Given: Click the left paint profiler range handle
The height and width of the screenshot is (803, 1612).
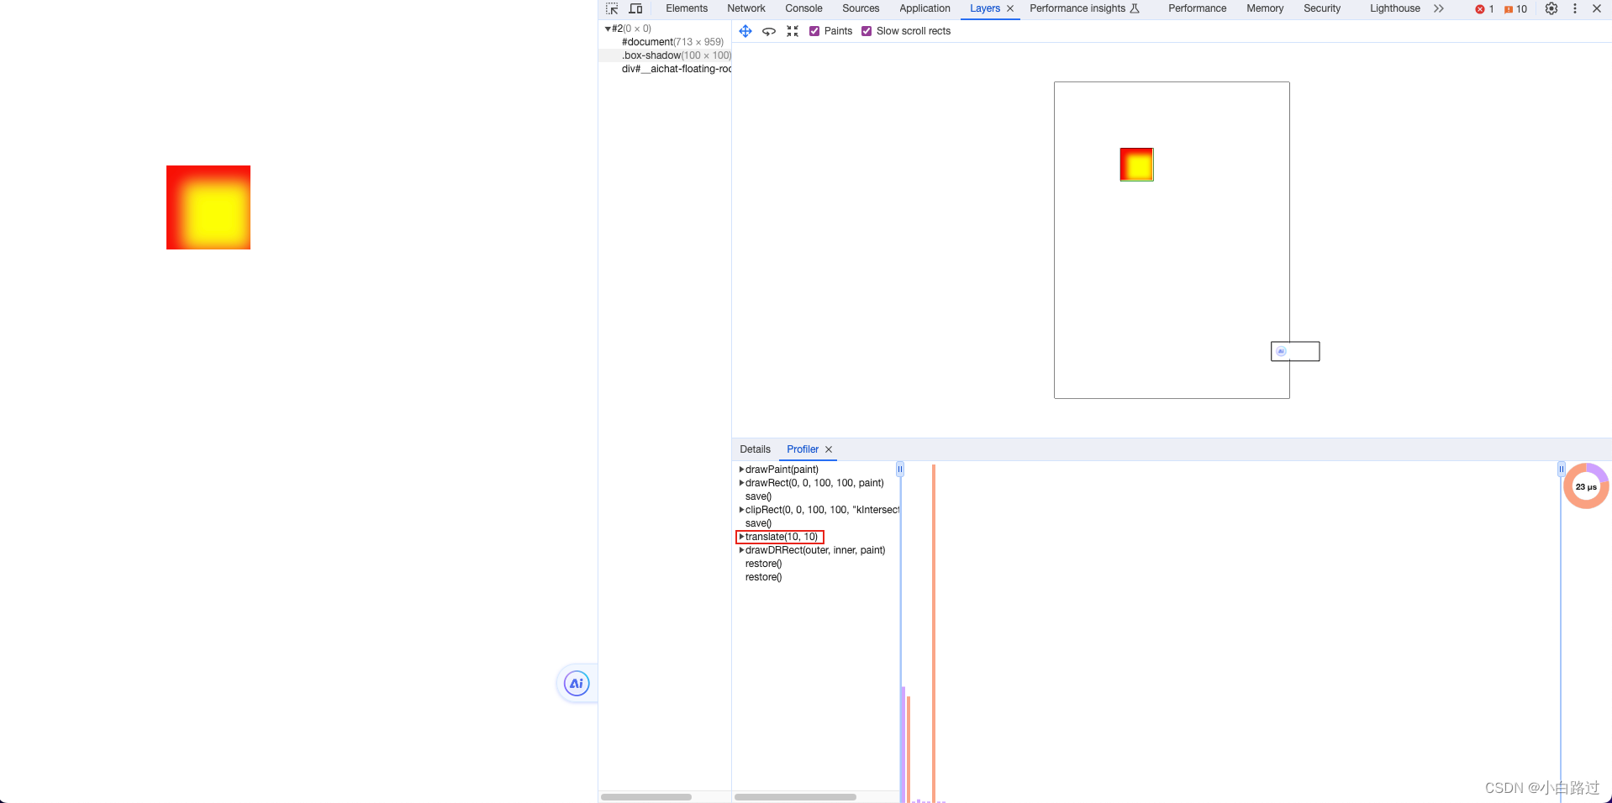Looking at the screenshot, I should [900, 470].
